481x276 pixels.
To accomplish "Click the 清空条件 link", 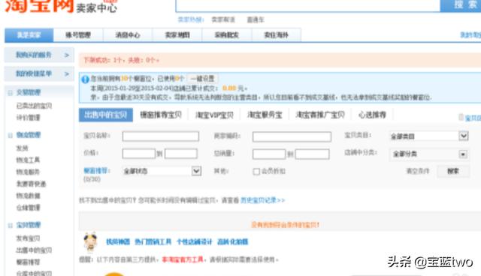I will [x=418, y=171].
